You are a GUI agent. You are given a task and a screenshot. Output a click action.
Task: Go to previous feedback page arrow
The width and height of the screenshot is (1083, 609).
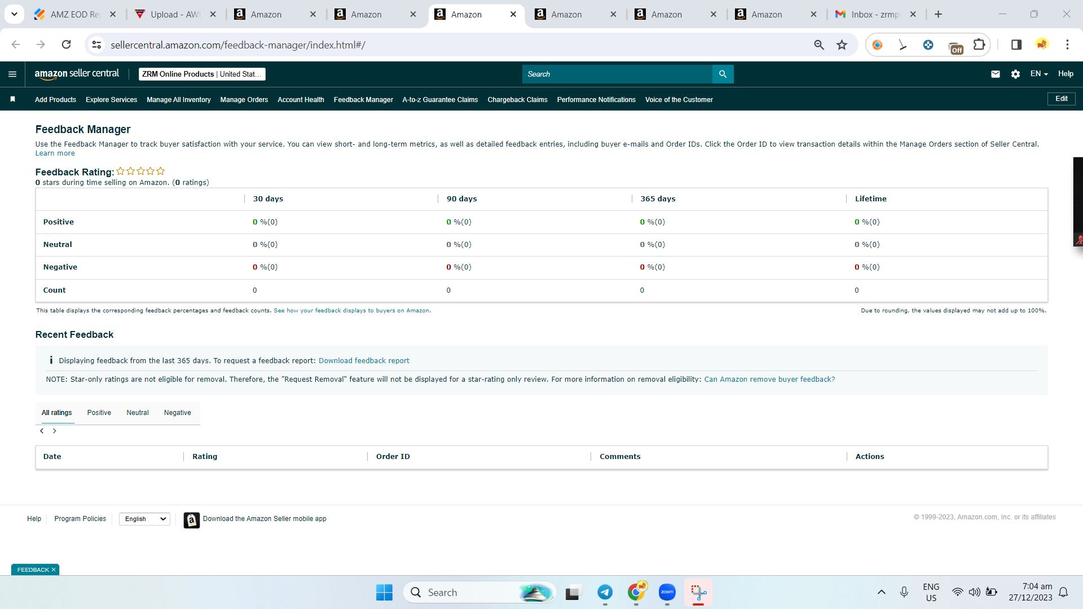(42, 431)
